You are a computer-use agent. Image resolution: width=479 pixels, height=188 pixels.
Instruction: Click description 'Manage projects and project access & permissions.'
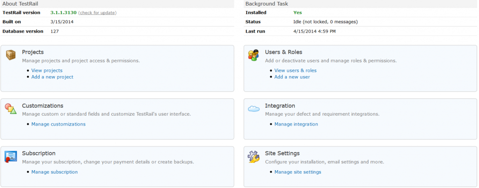click(x=81, y=61)
